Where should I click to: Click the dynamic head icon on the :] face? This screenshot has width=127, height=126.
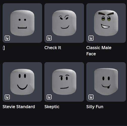pos(7,38)
